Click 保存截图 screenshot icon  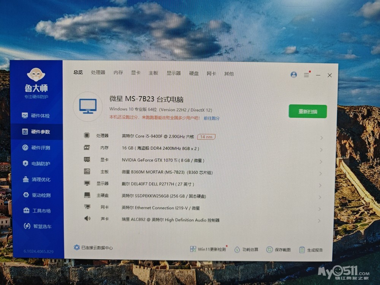pyautogui.click(x=270, y=250)
